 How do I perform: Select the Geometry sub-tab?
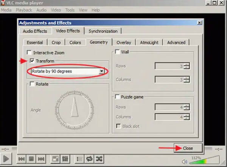point(99,42)
